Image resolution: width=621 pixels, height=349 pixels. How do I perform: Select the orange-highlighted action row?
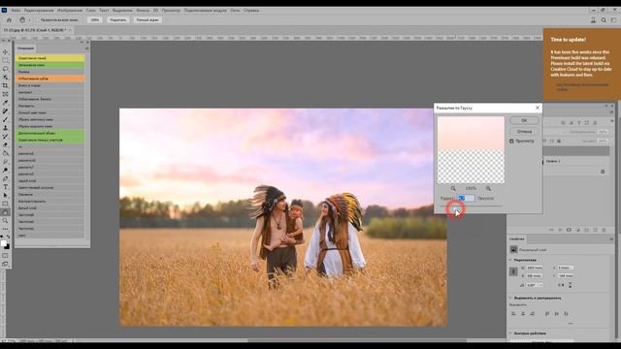[x=49, y=79]
